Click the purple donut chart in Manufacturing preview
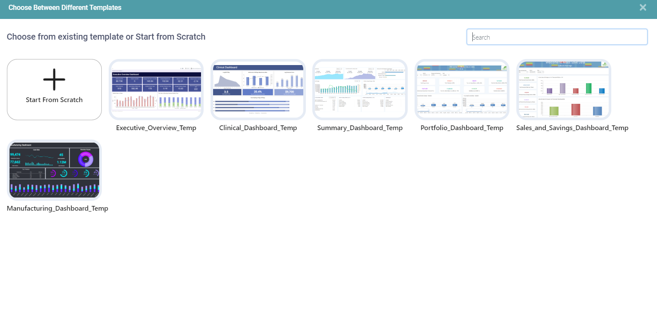The image size is (657, 333). 85,159
